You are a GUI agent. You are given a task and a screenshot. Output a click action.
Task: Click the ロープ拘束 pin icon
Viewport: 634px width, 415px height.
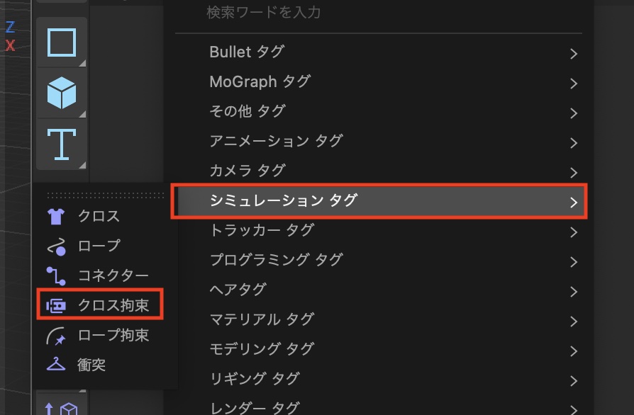point(55,335)
